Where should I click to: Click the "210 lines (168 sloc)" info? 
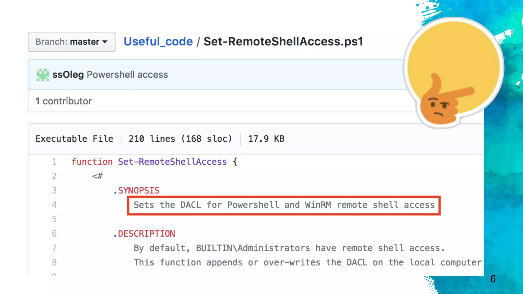point(180,139)
